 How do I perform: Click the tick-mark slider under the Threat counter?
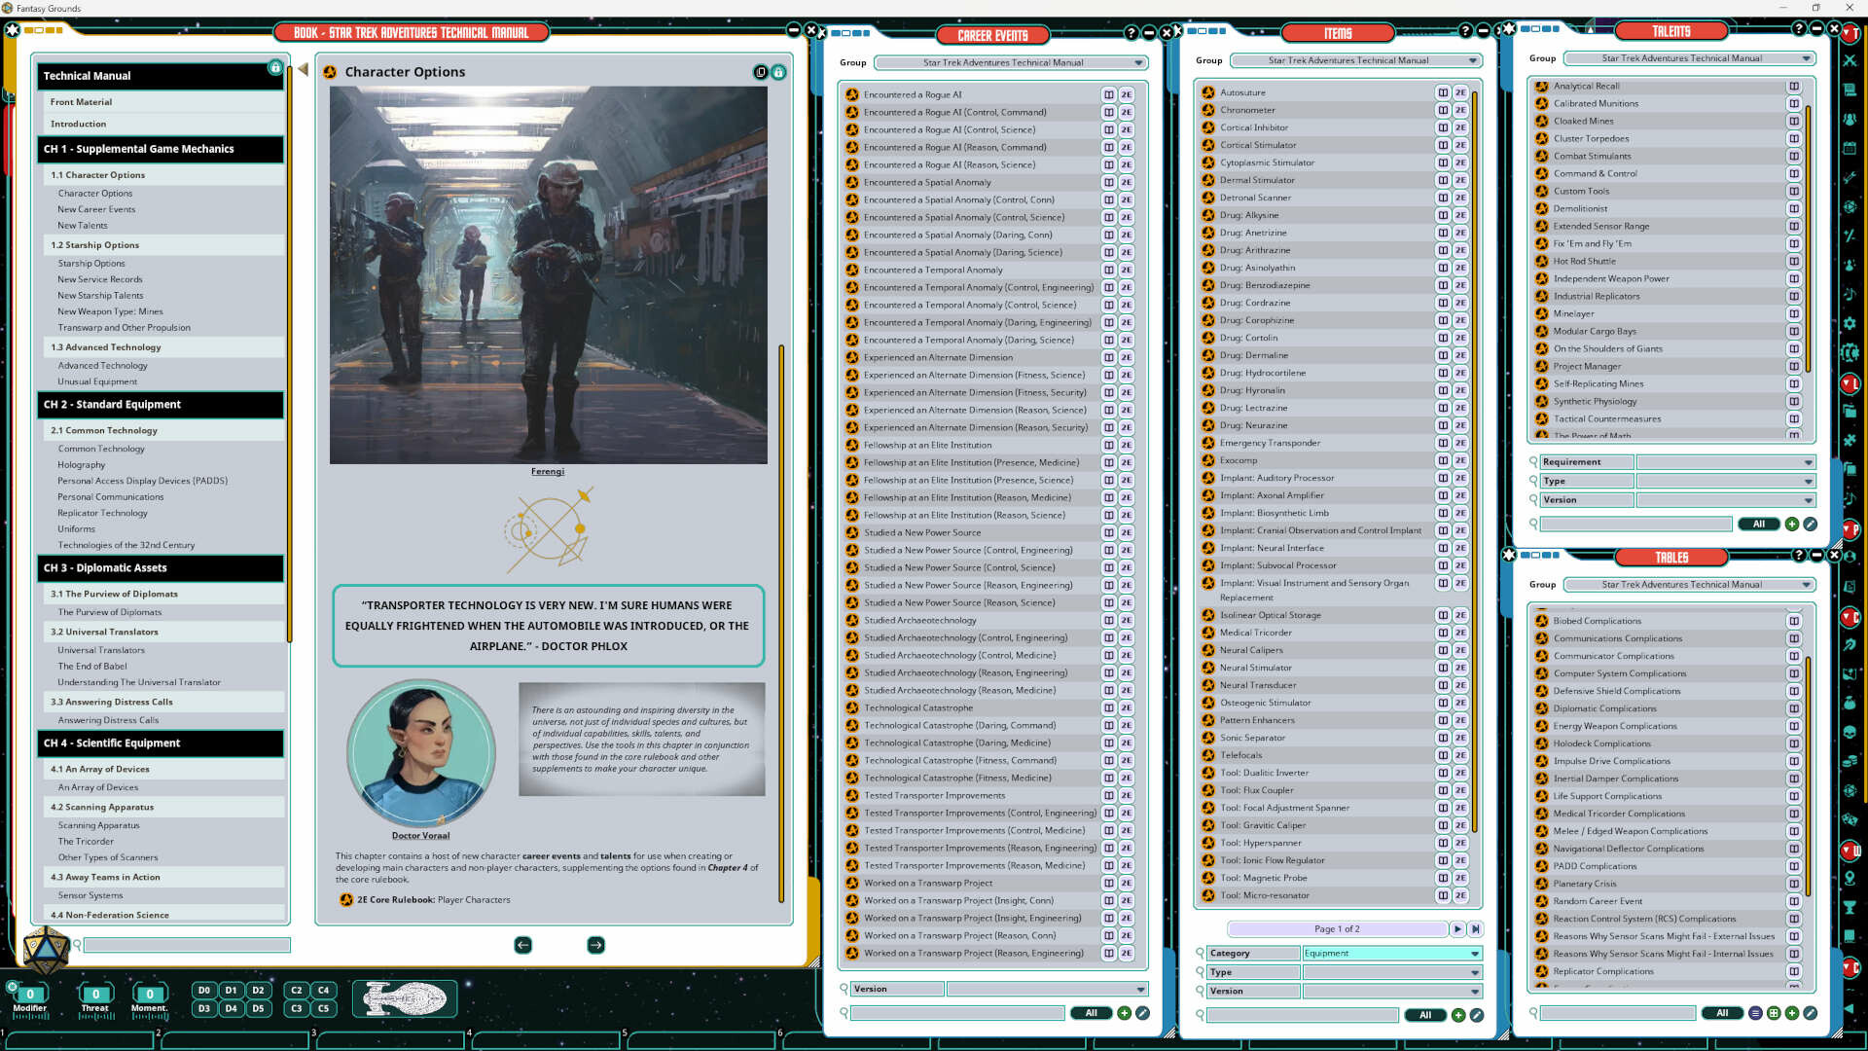click(x=95, y=1017)
